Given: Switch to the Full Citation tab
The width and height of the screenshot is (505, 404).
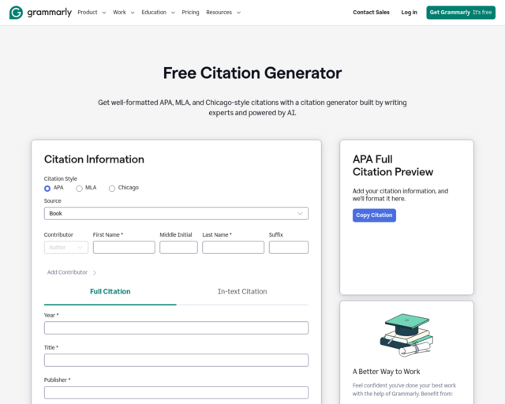Looking at the screenshot, I should 110,292.
